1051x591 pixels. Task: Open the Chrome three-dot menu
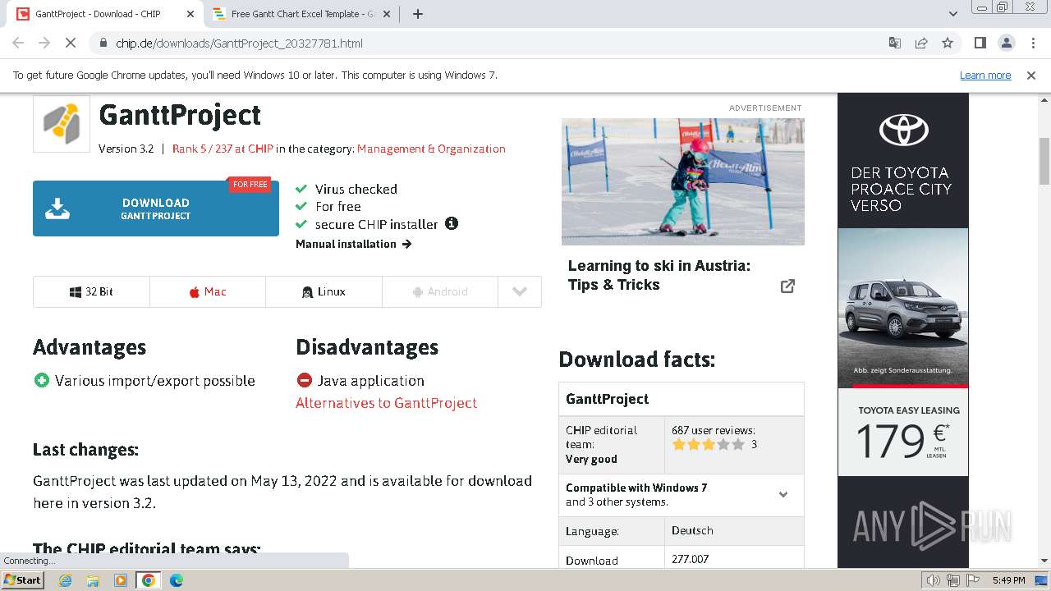(1032, 43)
